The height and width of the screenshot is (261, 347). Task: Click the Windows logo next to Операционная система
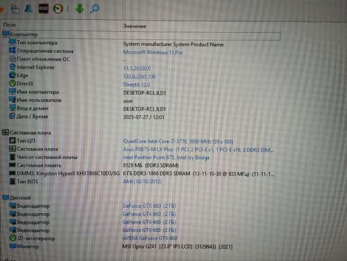pyautogui.click(x=12, y=50)
